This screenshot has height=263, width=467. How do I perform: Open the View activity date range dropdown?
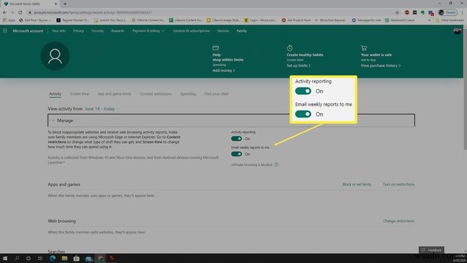(x=102, y=109)
